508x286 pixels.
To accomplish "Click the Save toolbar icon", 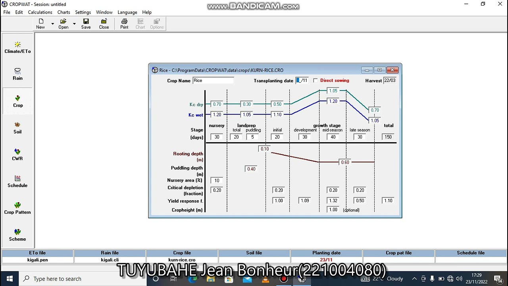I will point(86,24).
